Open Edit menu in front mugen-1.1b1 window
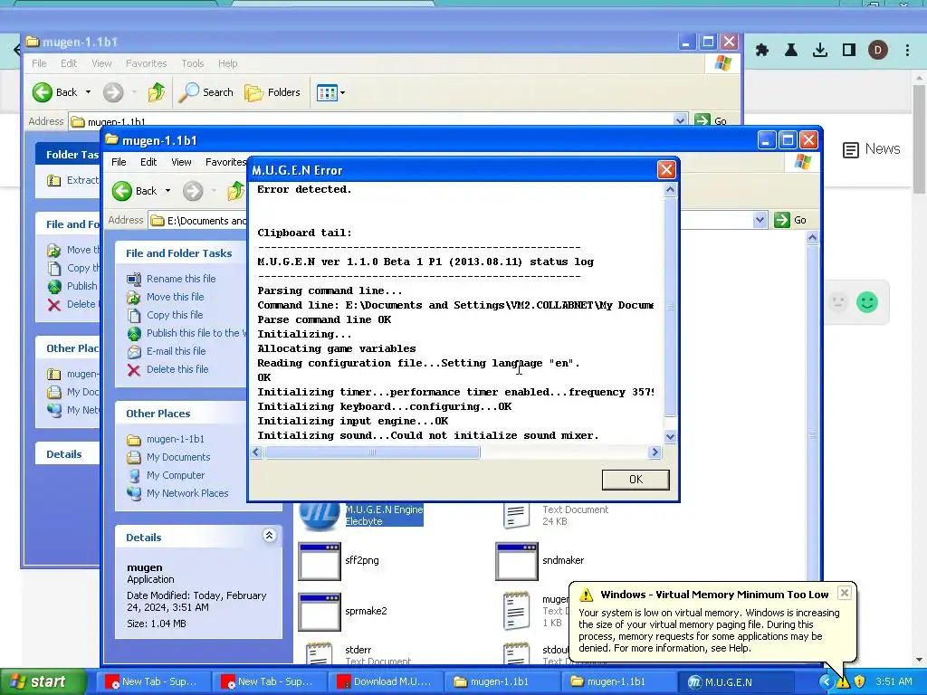The width and height of the screenshot is (927, 695). click(x=148, y=162)
